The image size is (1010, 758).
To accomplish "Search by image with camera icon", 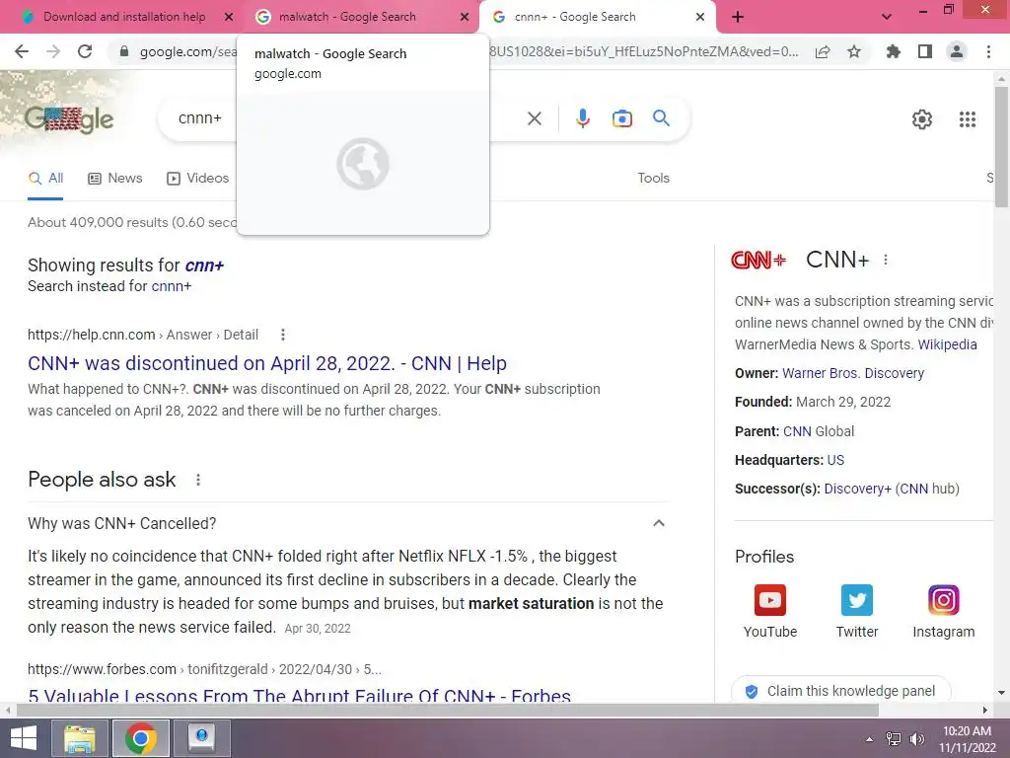I will point(622,118).
